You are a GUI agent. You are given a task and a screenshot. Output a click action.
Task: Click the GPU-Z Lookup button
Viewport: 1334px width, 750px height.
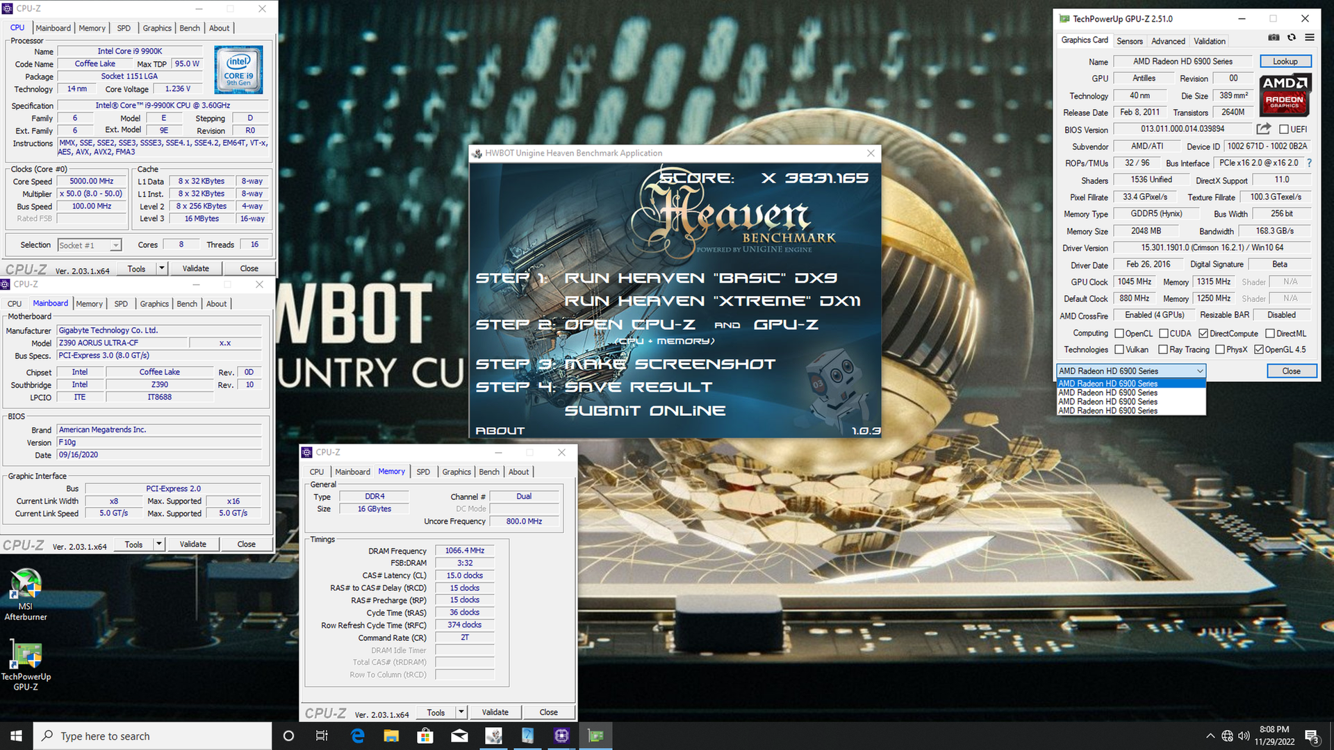coord(1285,61)
